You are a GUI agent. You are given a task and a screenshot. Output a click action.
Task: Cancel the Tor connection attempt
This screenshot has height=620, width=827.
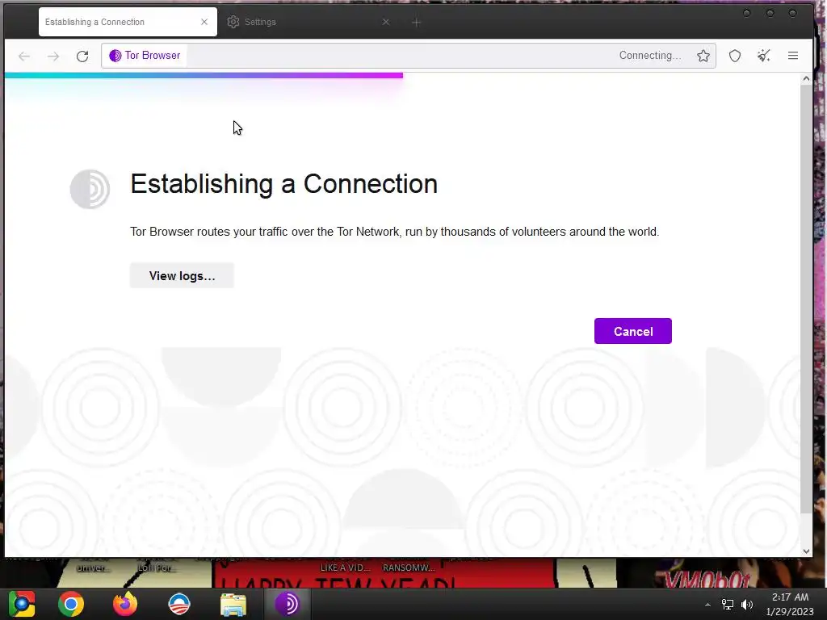[x=633, y=331]
